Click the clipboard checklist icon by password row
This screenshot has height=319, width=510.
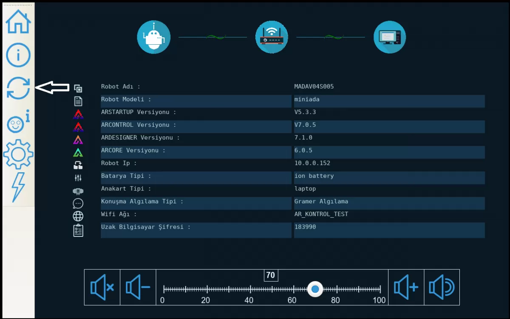coord(78,230)
